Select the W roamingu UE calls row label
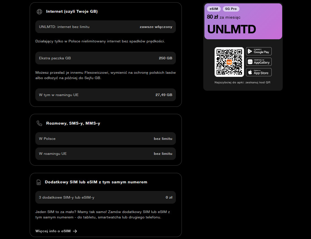Viewport: 311px width, 239px height. [x=53, y=154]
